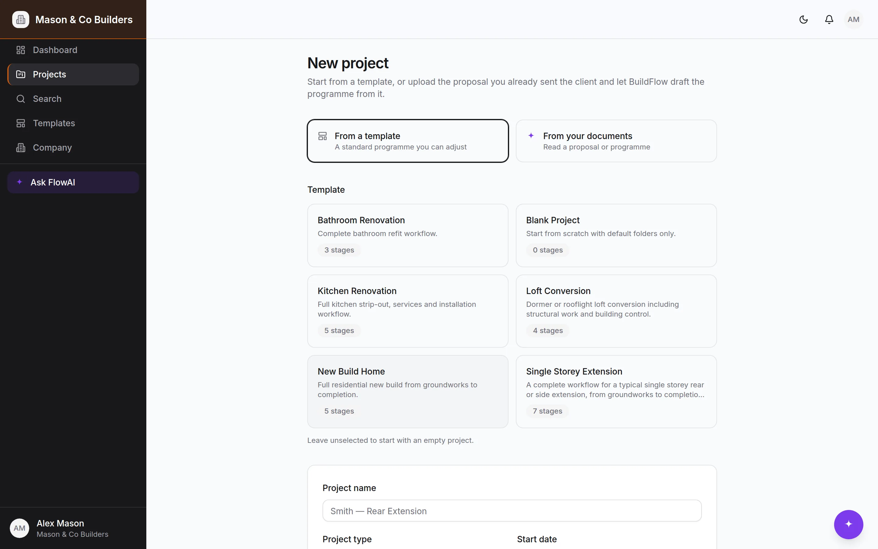Click the 'Project type' label
878x549 pixels.
pos(347,539)
